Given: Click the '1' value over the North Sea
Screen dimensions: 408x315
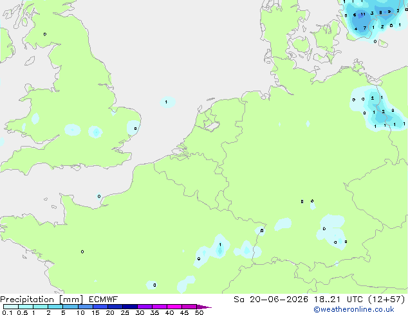Looking at the screenshot, I should click(x=166, y=102).
